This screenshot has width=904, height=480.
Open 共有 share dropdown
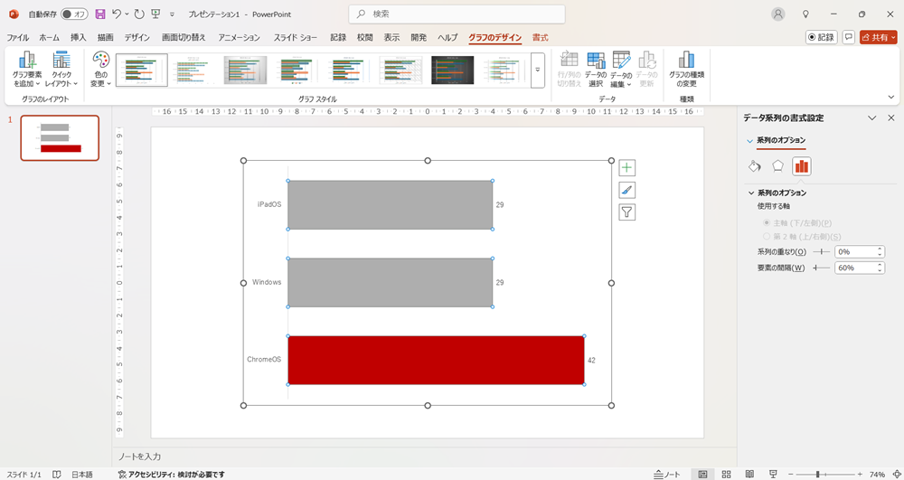pos(879,37)
